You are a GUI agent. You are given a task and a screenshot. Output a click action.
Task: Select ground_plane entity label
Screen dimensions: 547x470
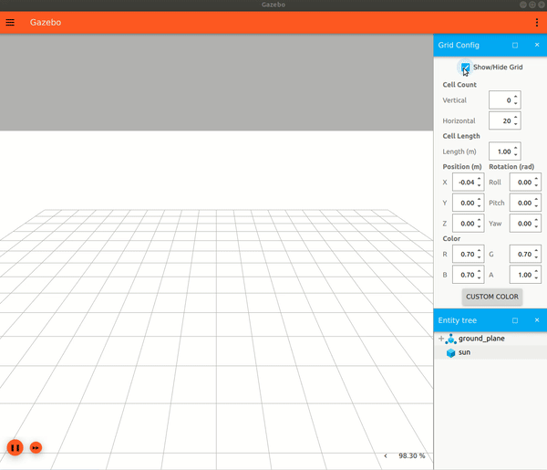[x=481, y=339]
